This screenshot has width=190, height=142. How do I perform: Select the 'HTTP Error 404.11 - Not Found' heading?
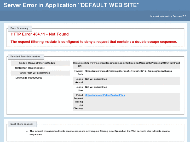(x=40, y=34)
